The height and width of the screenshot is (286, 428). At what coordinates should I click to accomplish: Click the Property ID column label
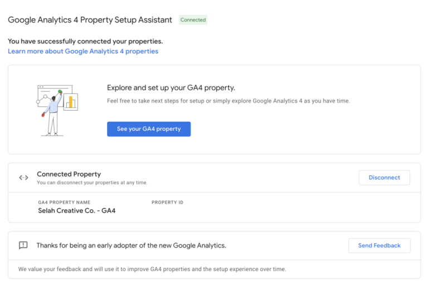[x=167, y=203]
